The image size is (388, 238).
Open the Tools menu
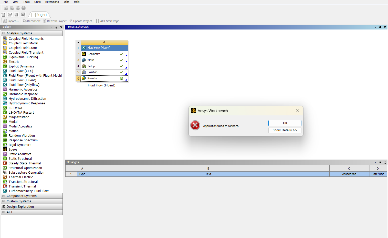click(x=26, y=2)
